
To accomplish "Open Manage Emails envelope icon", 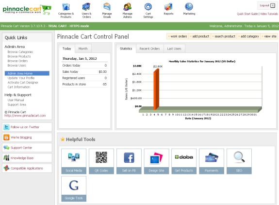I will click(107, 7).
